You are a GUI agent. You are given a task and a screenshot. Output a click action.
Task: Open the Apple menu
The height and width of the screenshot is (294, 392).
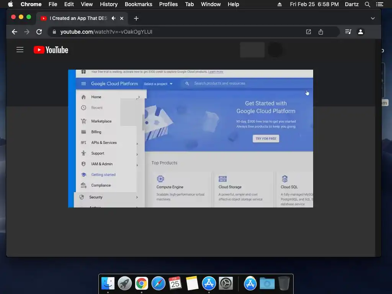click(x=10, y=4)
